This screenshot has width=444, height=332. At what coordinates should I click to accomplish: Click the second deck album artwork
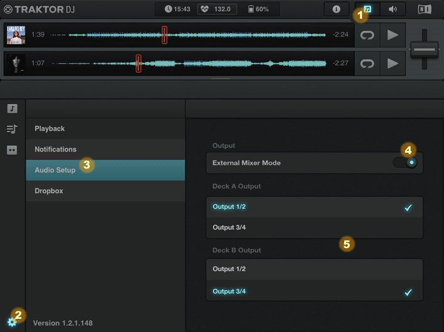click(16, 63)
